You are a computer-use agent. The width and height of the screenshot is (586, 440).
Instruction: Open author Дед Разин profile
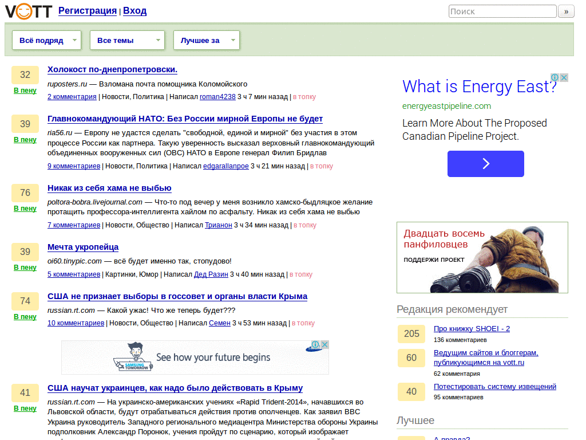click(x=211, y=274)
